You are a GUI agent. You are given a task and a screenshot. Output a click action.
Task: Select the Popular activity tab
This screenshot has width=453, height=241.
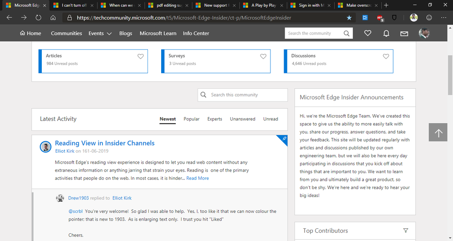[192, 119]
